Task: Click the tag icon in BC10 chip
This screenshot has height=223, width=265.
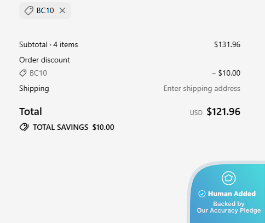Action: point(29,10)
